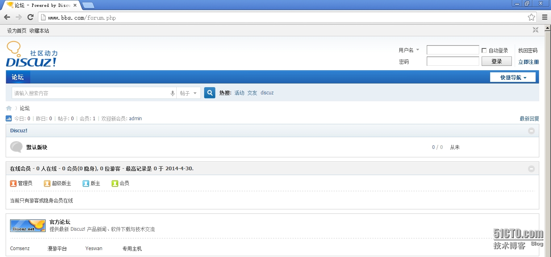The width and height of the screenshot is (551, 257).
Task: Click the Discuz! category title
Action: pyautogui.click(x=19, y=131)
